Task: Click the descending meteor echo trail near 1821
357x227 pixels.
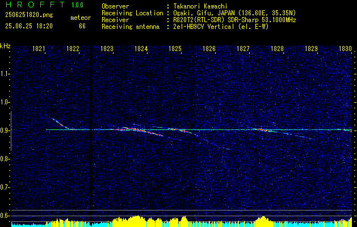Action: click(61, 124)
